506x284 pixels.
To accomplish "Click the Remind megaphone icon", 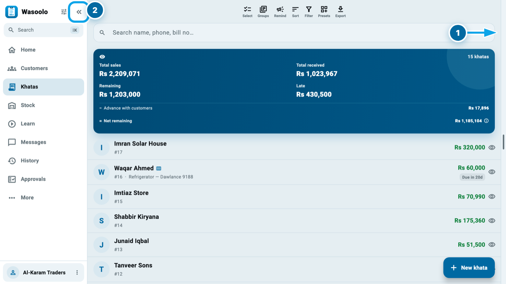I will point(280,12).
